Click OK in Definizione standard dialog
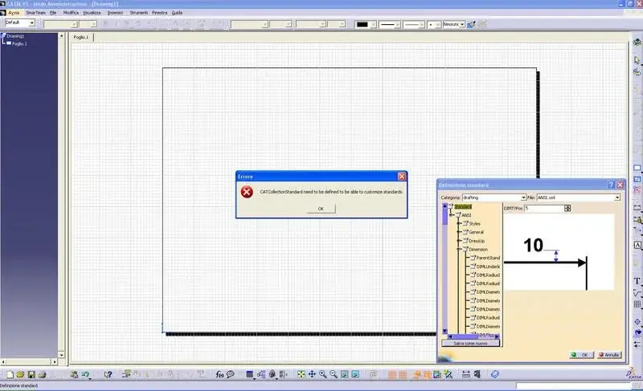Viewport: 643px width, 391px height. 581,355
